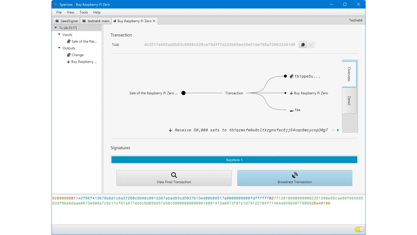Show next output with blue arrow

click(338, 130)
